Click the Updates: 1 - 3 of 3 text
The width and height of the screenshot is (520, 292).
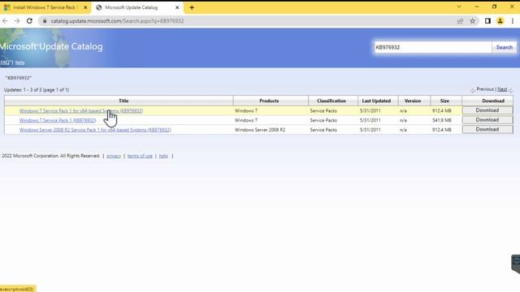click(37, 90)
